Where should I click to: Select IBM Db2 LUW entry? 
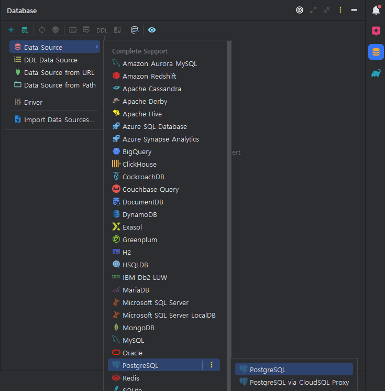pos(164,277)
